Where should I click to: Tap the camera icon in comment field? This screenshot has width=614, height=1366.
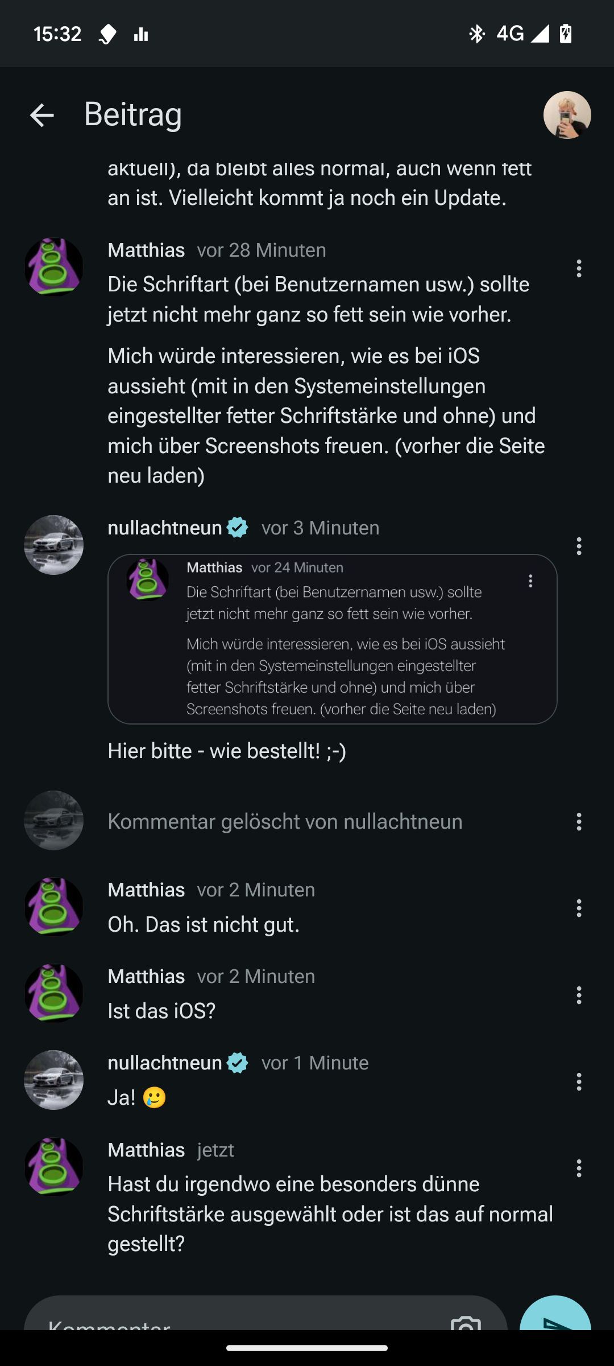pos(466,1322)
